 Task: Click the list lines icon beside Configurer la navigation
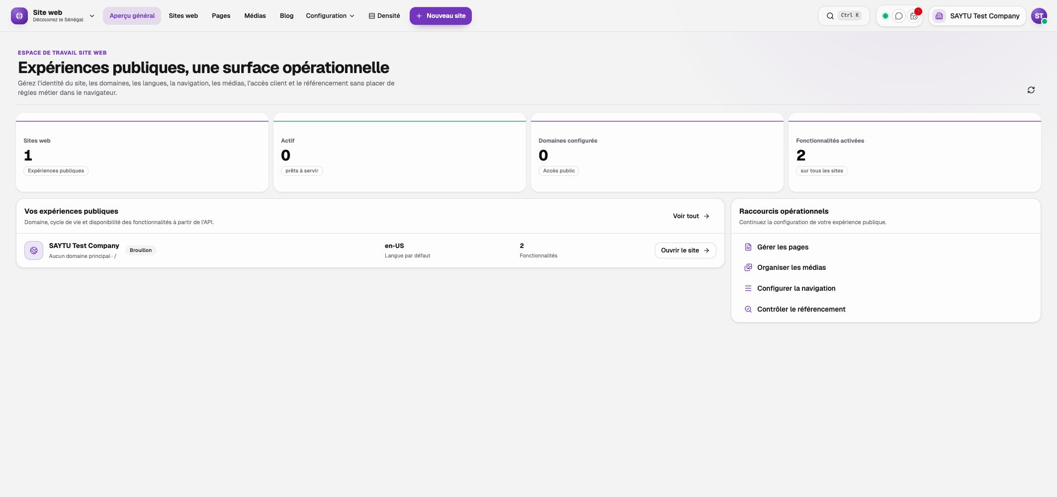[x=748, y=288]
